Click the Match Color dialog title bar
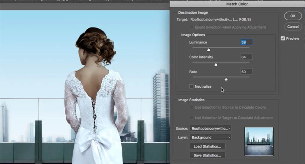The height and width of the screenshot is (164, 305). pos(237,4)
